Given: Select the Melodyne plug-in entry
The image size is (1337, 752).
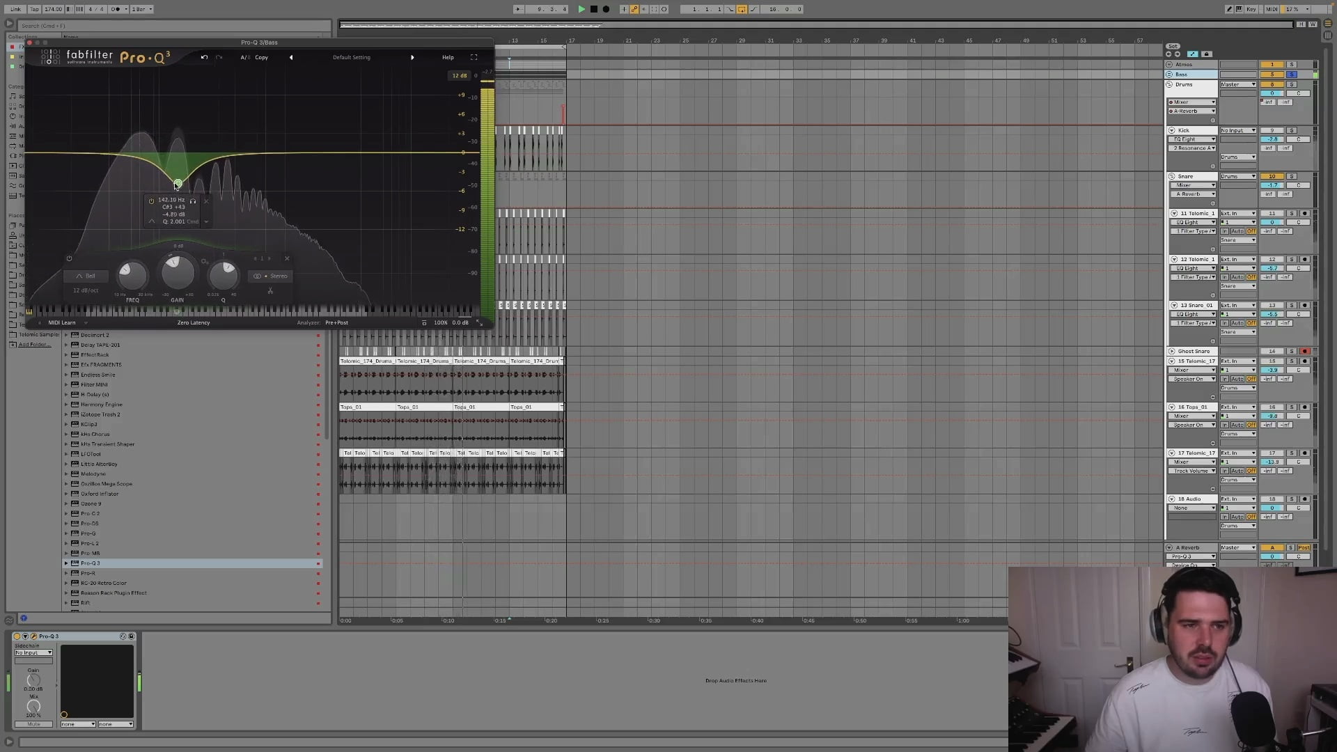Looking at the screenshot, I should click(93, 474).
